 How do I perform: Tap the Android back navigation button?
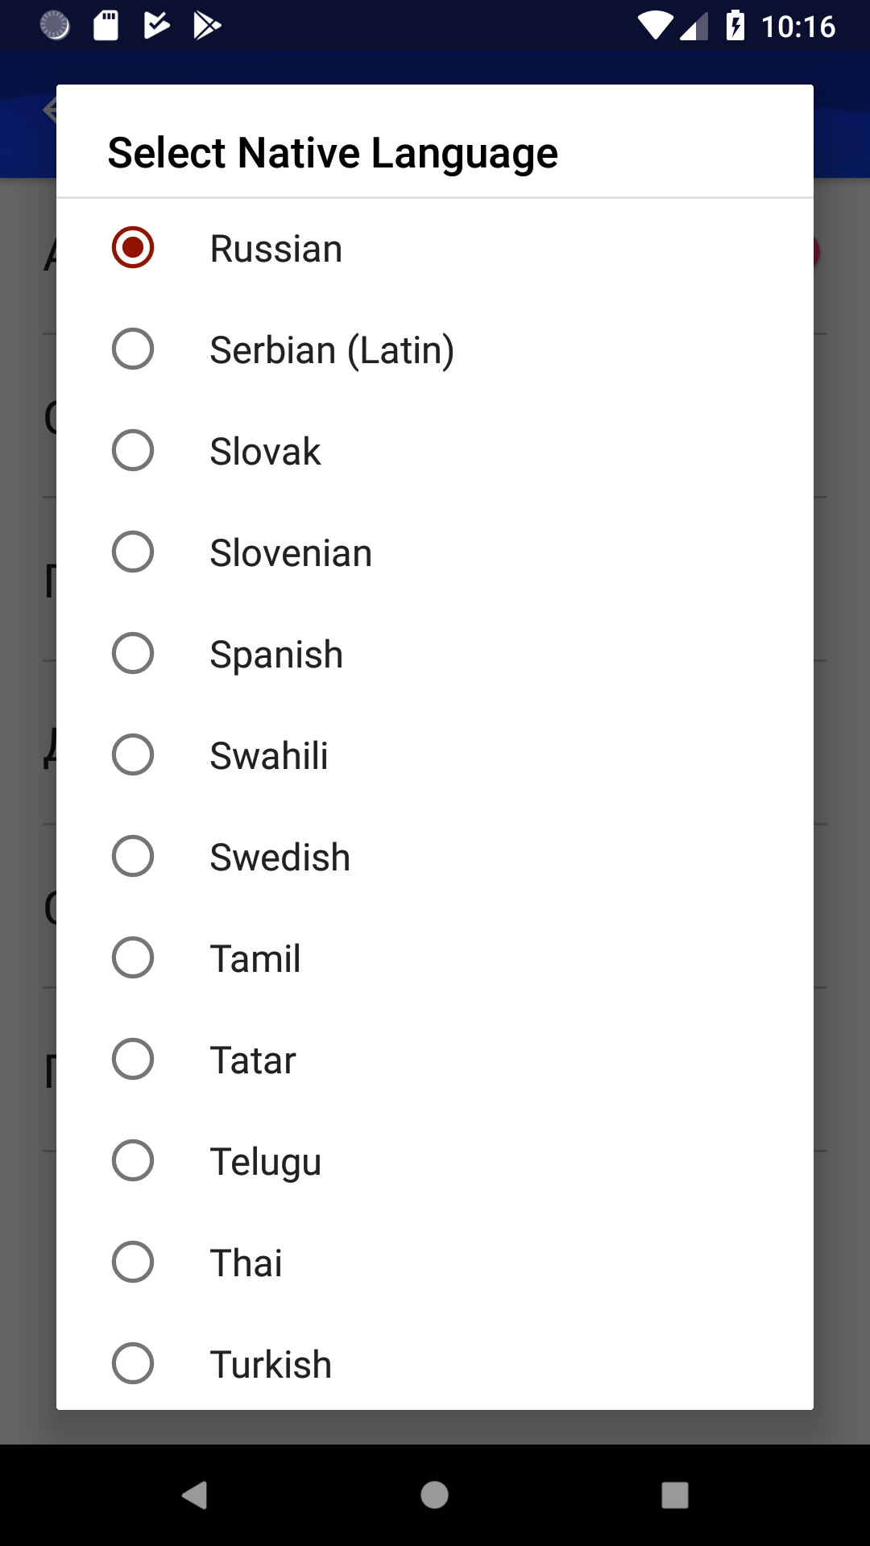195,1495
